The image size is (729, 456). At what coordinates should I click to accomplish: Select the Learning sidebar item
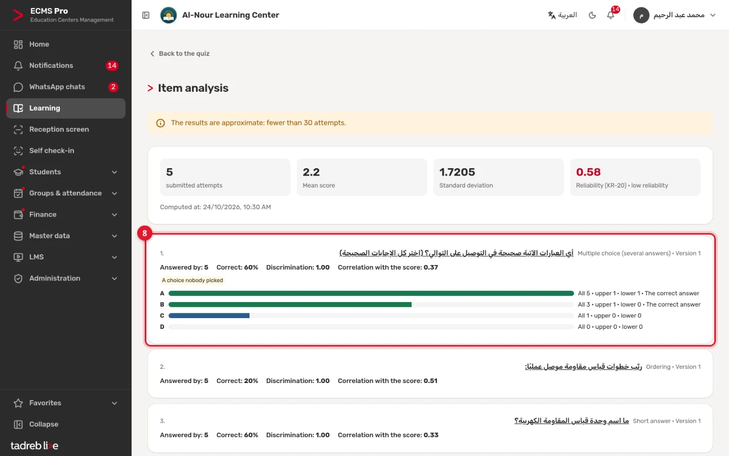65,108
